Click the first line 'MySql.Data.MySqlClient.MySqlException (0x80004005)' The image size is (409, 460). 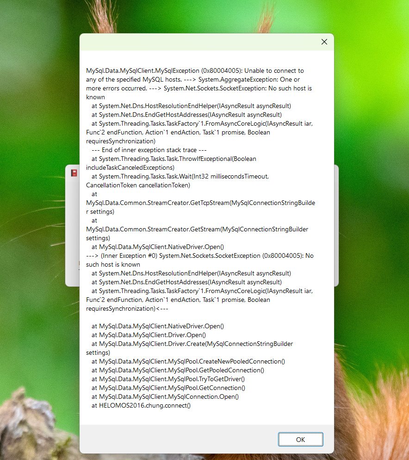[195, 70]
